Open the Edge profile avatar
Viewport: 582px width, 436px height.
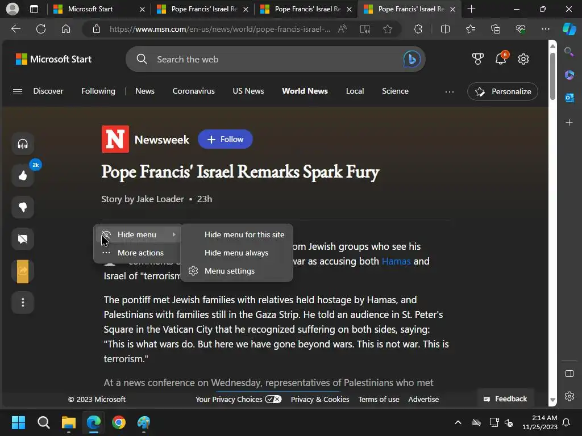(x=13, y=9)
